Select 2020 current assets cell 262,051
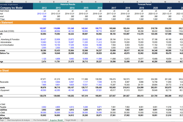 (154, 88)
